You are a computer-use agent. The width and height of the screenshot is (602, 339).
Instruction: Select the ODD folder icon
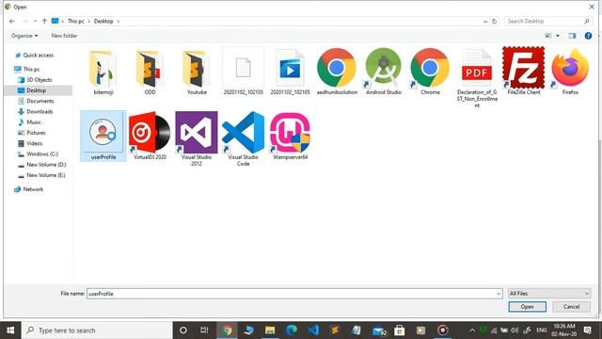tap(150, 73)
